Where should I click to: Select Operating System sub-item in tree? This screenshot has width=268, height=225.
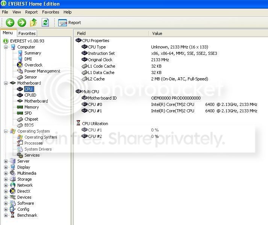click(41, 137)
